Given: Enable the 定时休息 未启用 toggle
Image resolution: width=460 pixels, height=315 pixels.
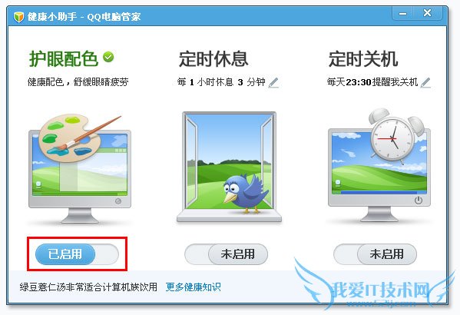Looking at the screenshot, I should coord(226,254).
